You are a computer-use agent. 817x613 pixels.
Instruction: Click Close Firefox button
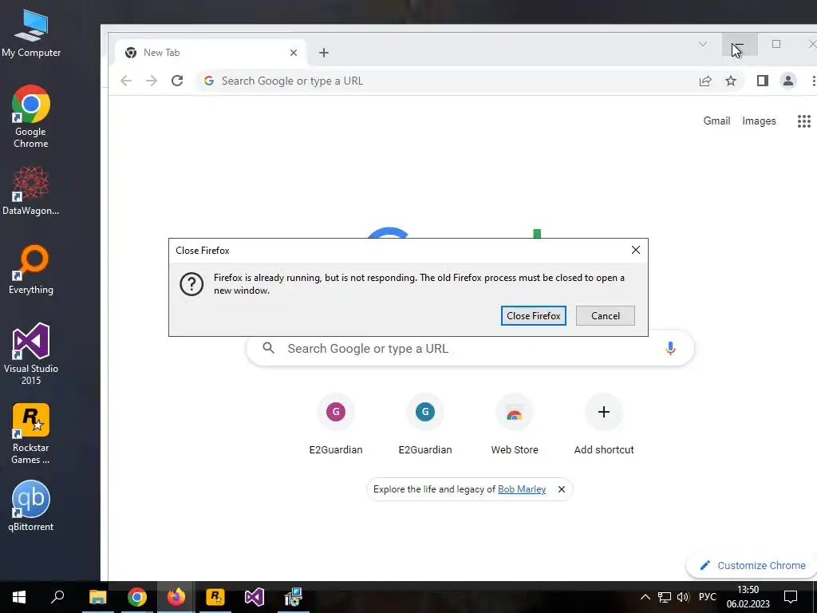534,315
